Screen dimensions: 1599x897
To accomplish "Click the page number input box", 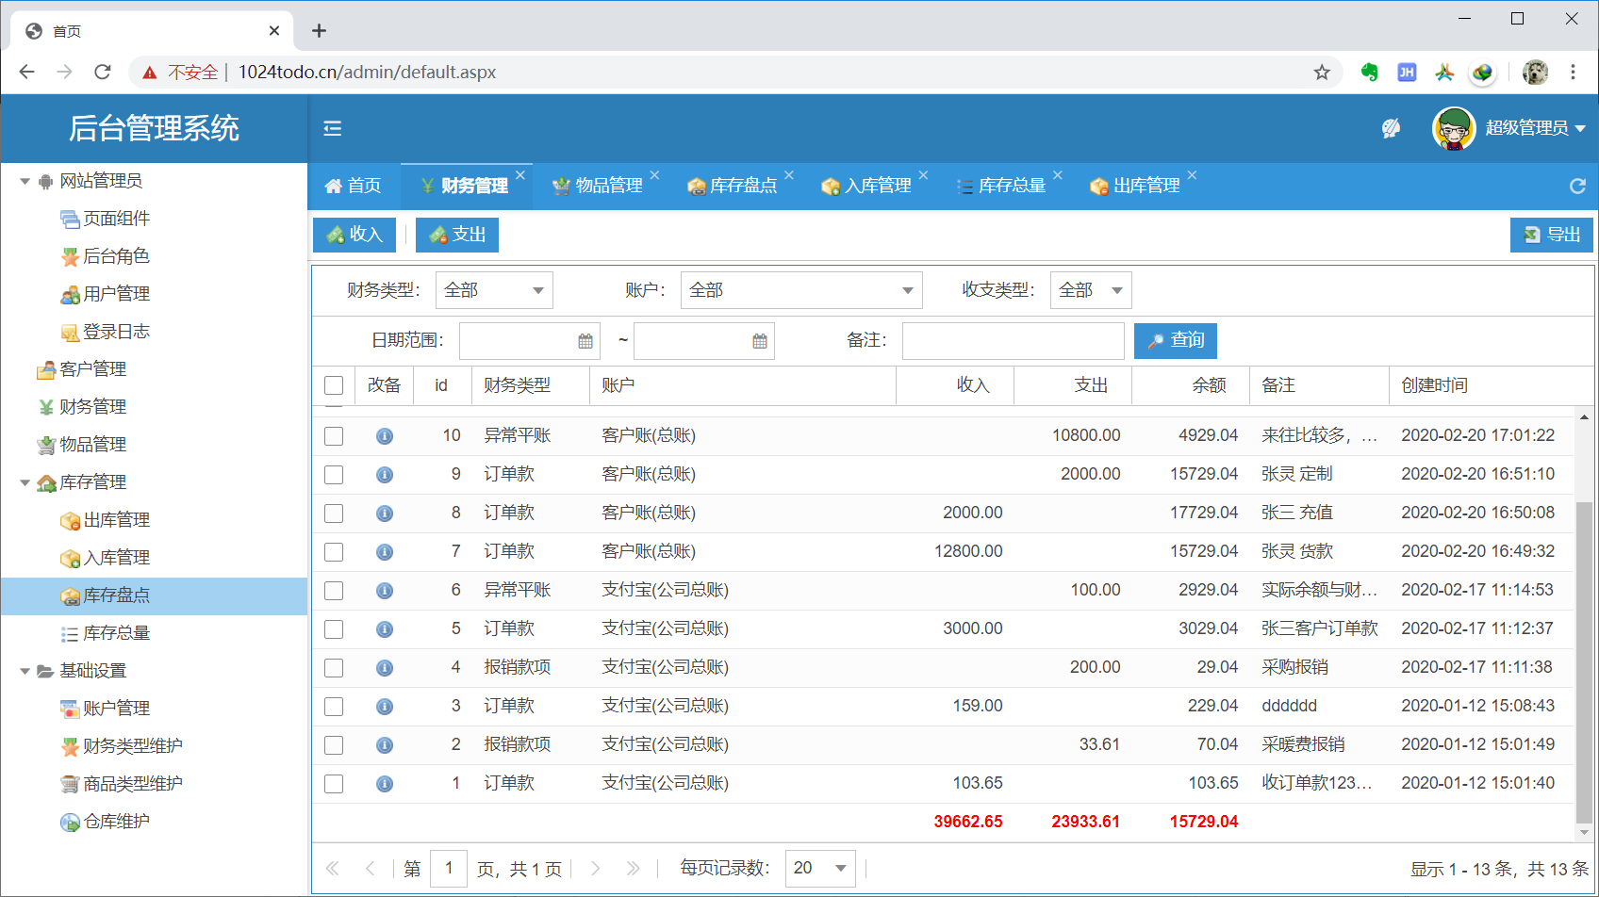I will 449,868.
